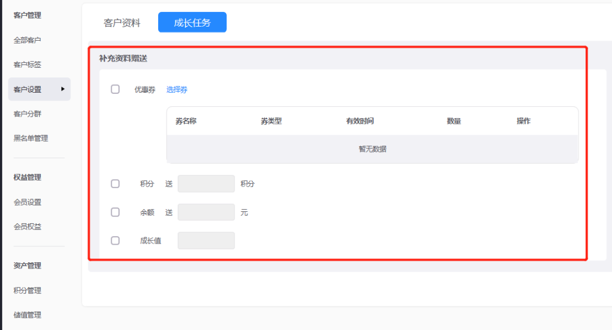Open 客户标签 in the sidebar

(27, 64)
